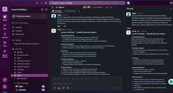The width and height of the screenshot is (173, 93).
Task: Click the plus attach button in composer
Action: coord(55,88)
